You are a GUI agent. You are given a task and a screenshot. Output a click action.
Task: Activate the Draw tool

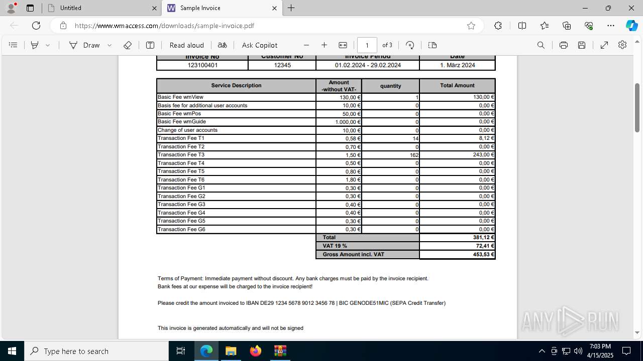point(85,45)
